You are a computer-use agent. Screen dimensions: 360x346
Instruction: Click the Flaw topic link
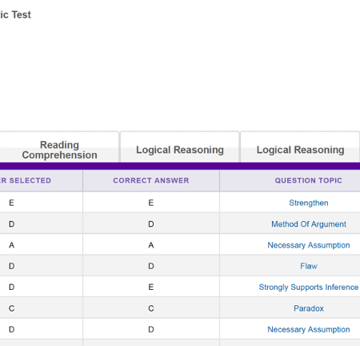click(x=309, y=266)
